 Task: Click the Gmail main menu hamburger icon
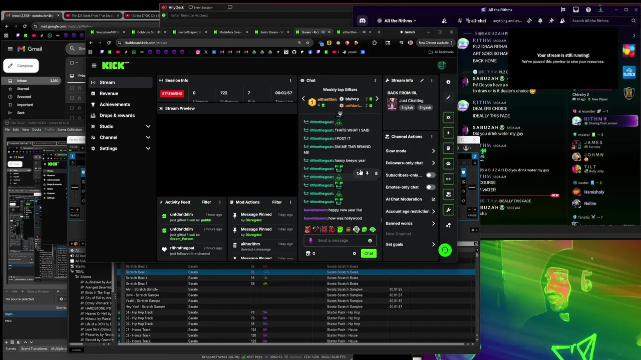tap(10, 49)
